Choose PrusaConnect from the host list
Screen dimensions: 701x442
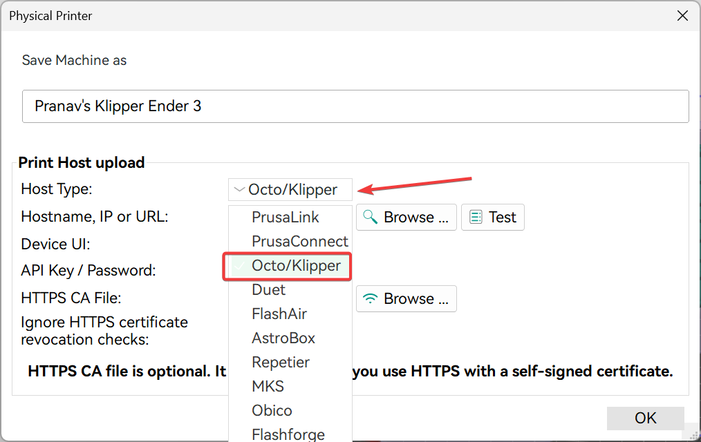click(290, 241)
